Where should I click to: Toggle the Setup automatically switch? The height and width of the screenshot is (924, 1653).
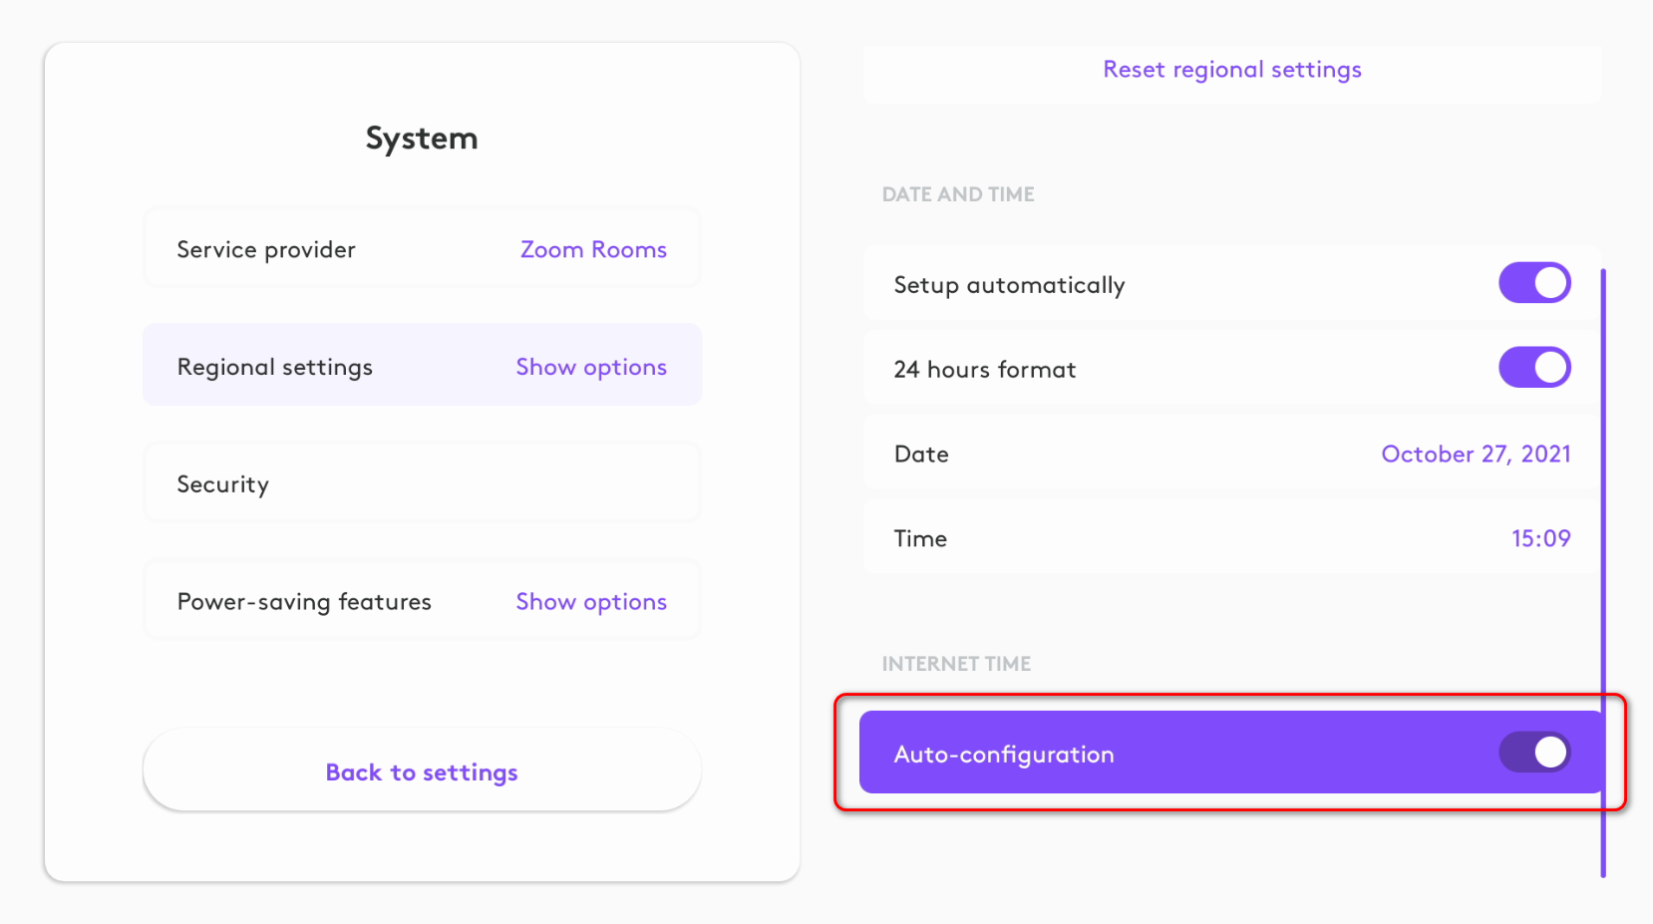(x=1534, y=283)
